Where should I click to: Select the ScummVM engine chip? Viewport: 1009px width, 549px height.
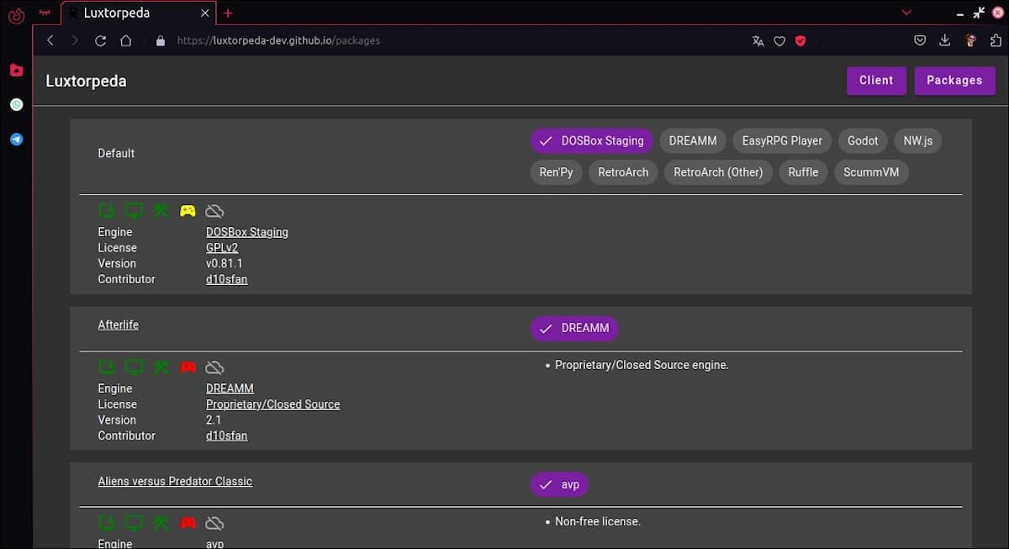tap(871, 172)
